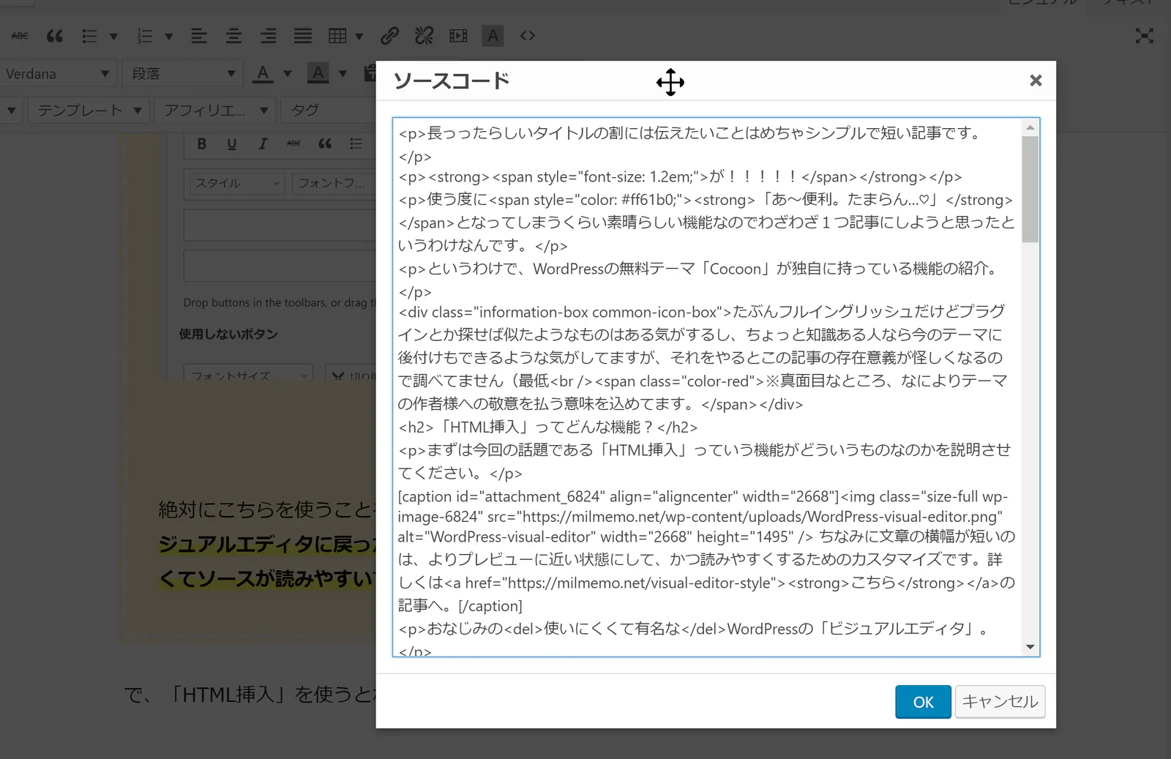Click small list icon in background image
This screenshot has height=759, width=1171.
point(356,143)
